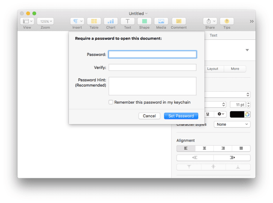This screenshot has height=203, width=273.
Task: Cancel the password dialog
Action: click(x=149, y=116)
